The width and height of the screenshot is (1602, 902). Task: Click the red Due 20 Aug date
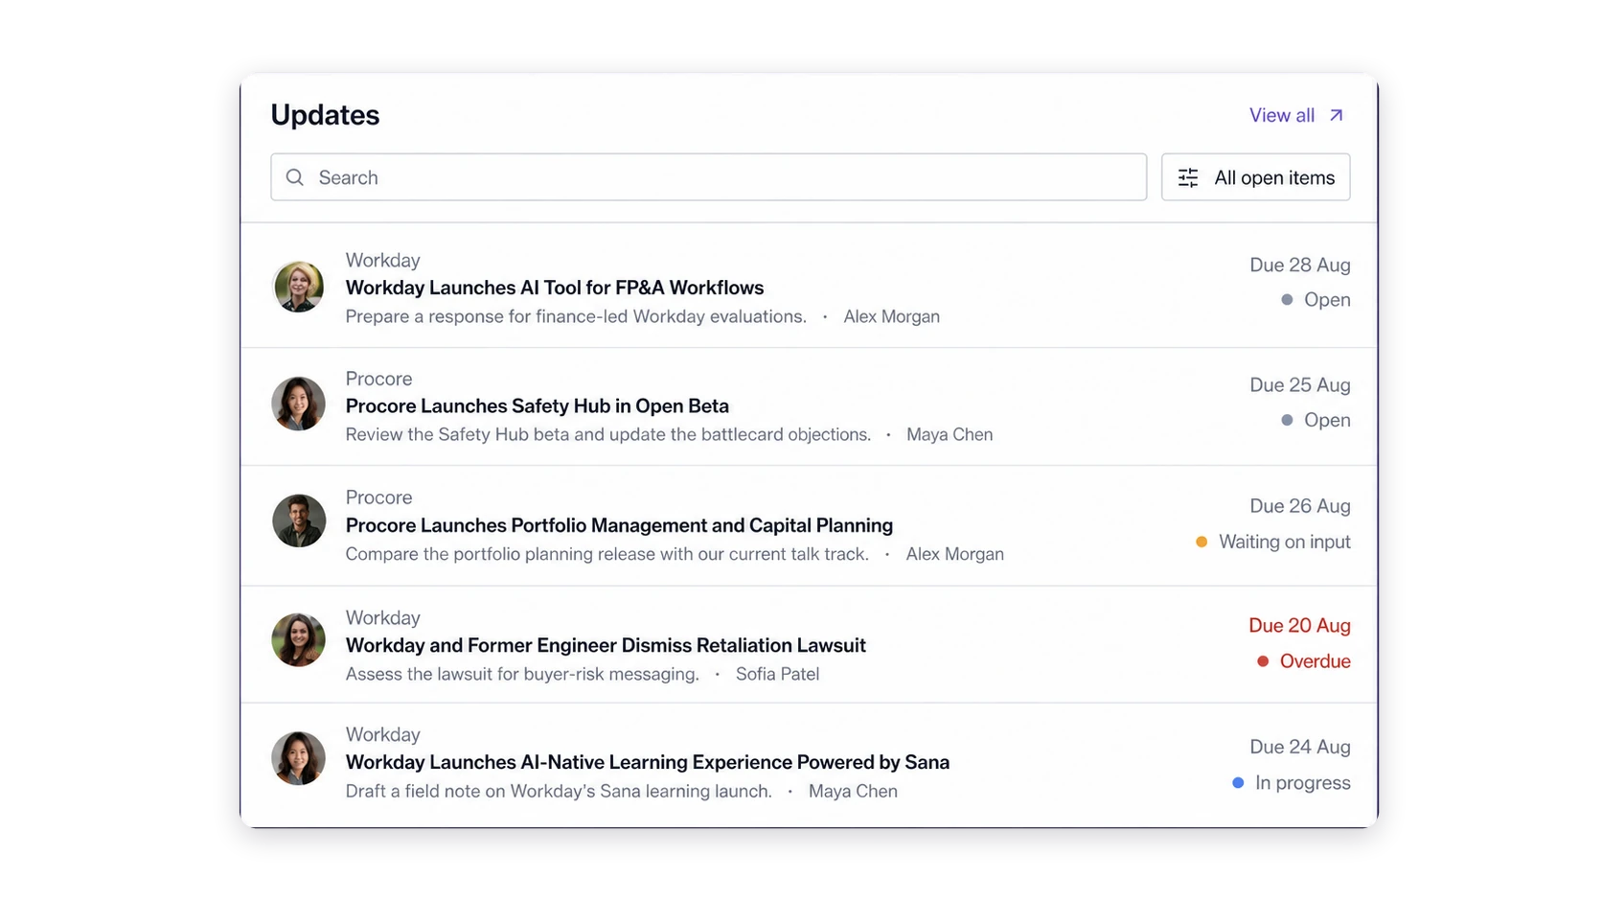click(x=1299, y=626)
